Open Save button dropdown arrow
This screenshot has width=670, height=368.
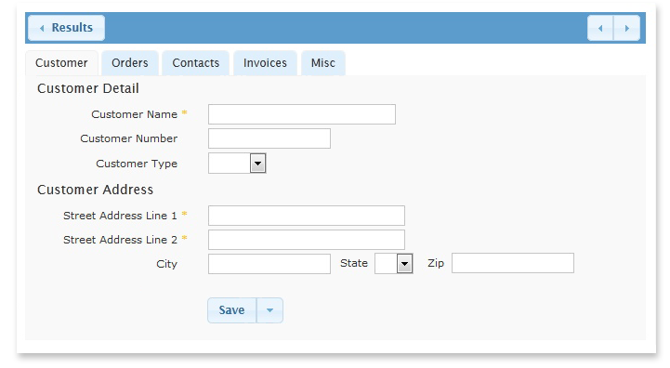click(x=269, y=310)
